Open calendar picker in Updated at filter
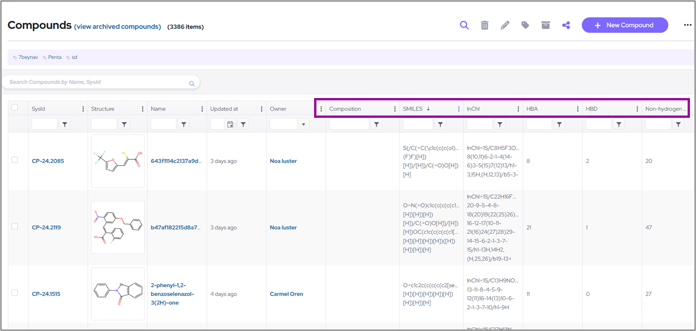The height and width of the screenshot is (331, 696). click(230, 124)
